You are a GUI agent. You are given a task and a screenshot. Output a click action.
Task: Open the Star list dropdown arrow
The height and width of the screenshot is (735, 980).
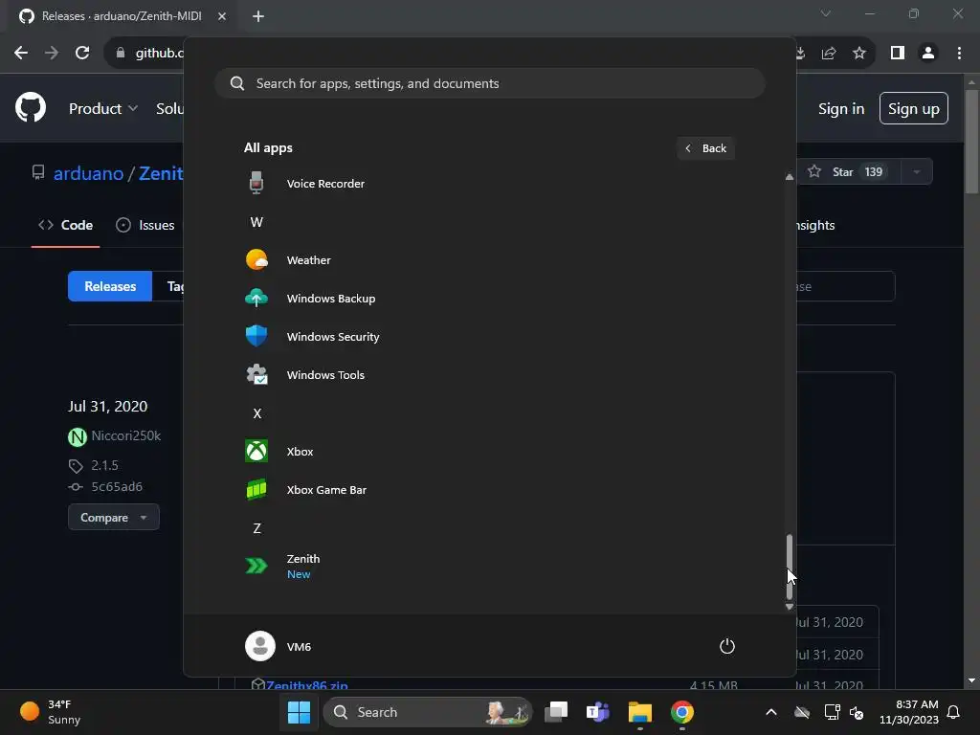pos(916,172)
